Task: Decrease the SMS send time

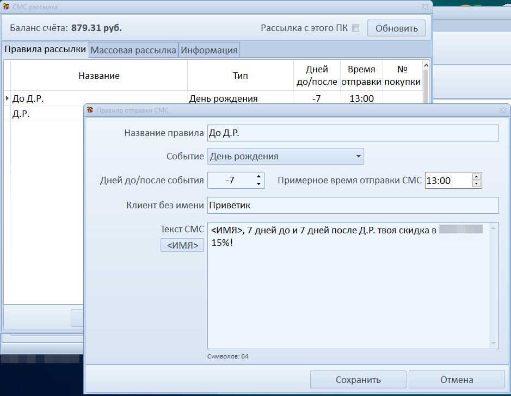Action: pos(477,184)
